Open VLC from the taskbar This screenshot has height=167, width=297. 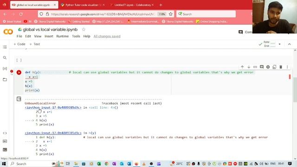click(x=144, y=164)
